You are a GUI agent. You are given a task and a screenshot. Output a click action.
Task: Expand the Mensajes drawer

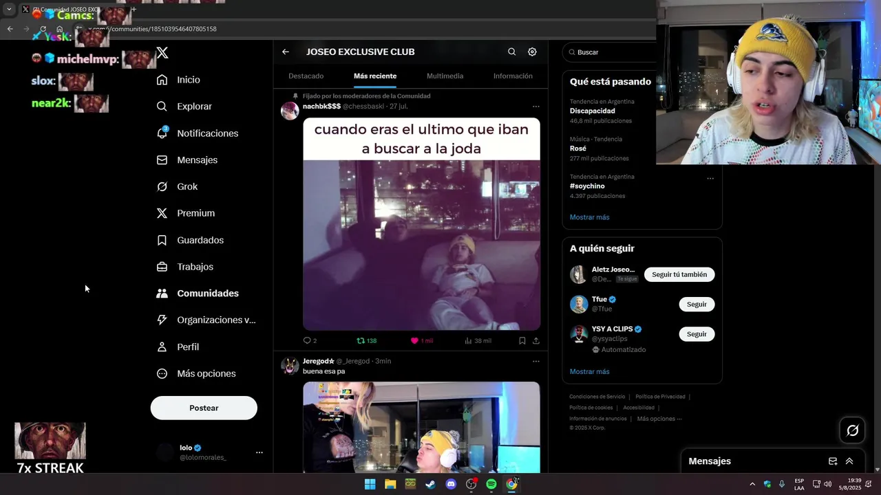tap(849, 461)
